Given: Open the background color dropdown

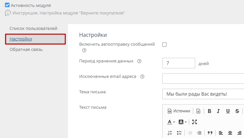Looking at the screenshot, I should coord(182,122).
